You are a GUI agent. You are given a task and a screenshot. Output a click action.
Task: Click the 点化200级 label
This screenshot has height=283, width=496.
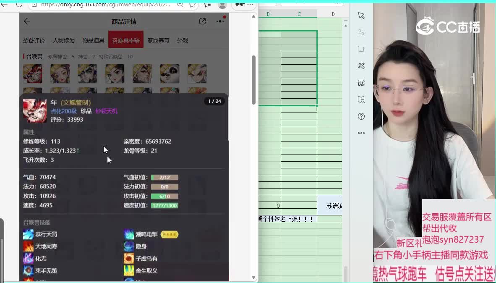coord(64,111)
